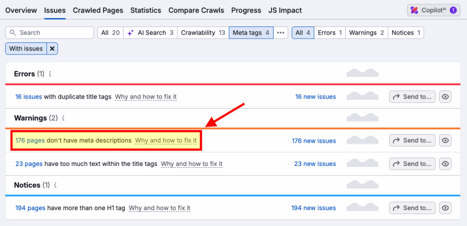Open the 23 pages link

pyautogui.click(x=29, y=164)
